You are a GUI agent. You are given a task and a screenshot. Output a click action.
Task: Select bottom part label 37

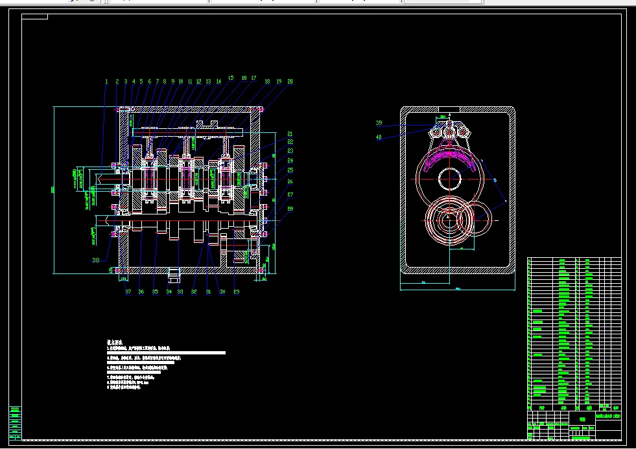(128, 292)
